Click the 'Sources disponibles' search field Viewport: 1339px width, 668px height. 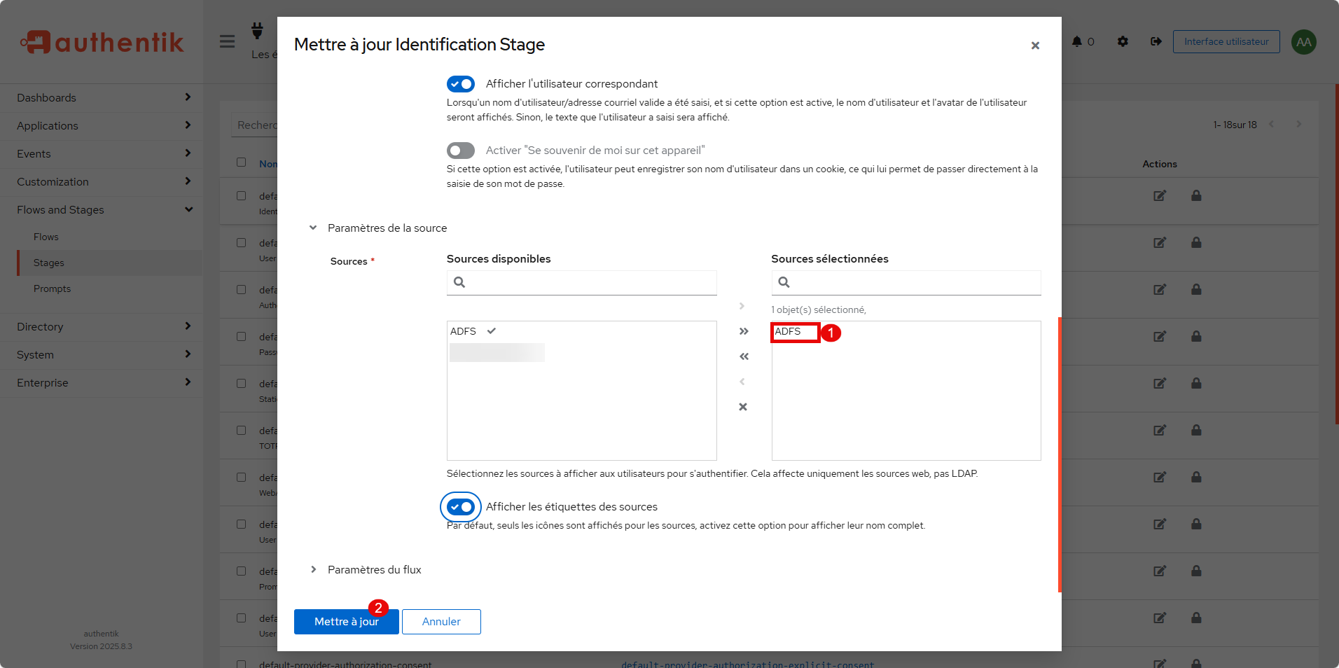click(x=588, y=282)
